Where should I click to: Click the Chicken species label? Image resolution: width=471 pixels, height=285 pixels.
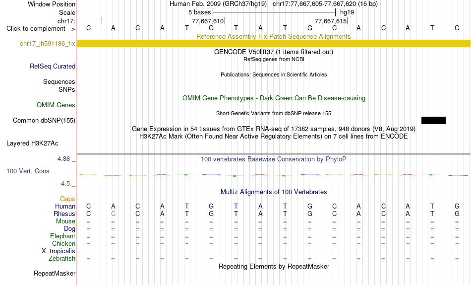tap(63, 243)
